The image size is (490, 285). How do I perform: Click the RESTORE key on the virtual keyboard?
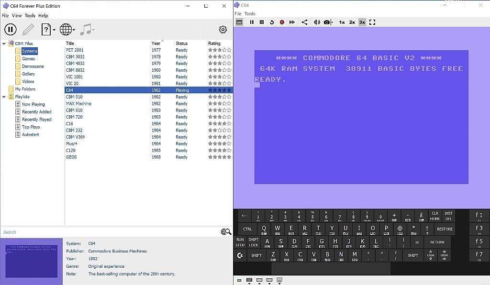[x=445, y=229]
